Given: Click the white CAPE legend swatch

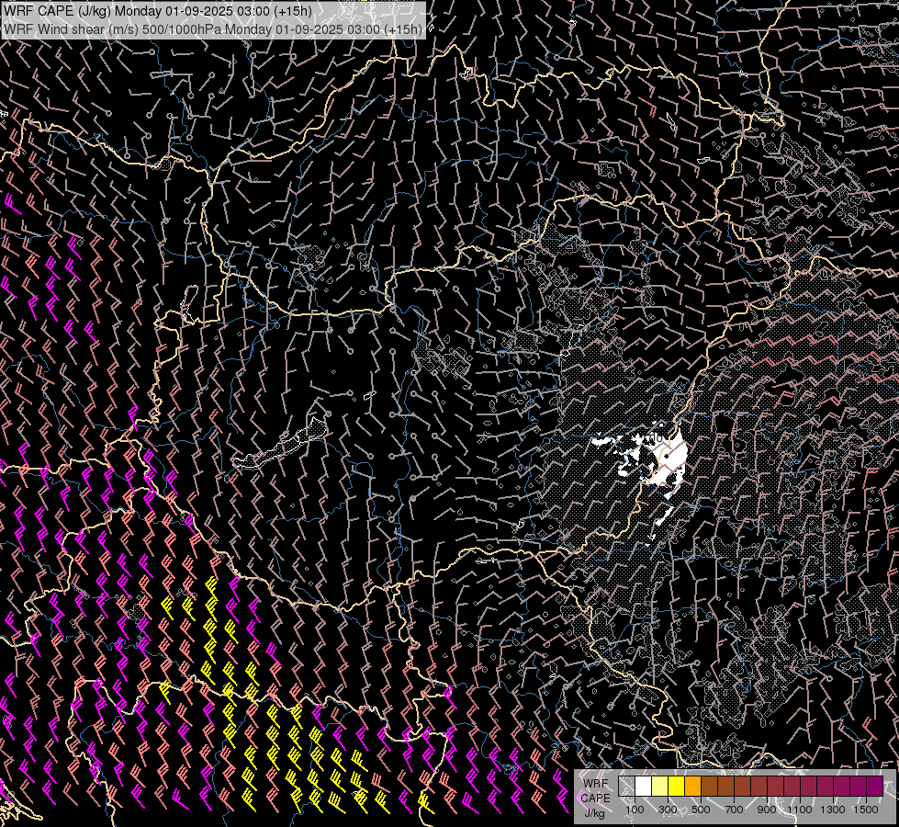Looking at the screenshot, I should click(x=644, y=787).
